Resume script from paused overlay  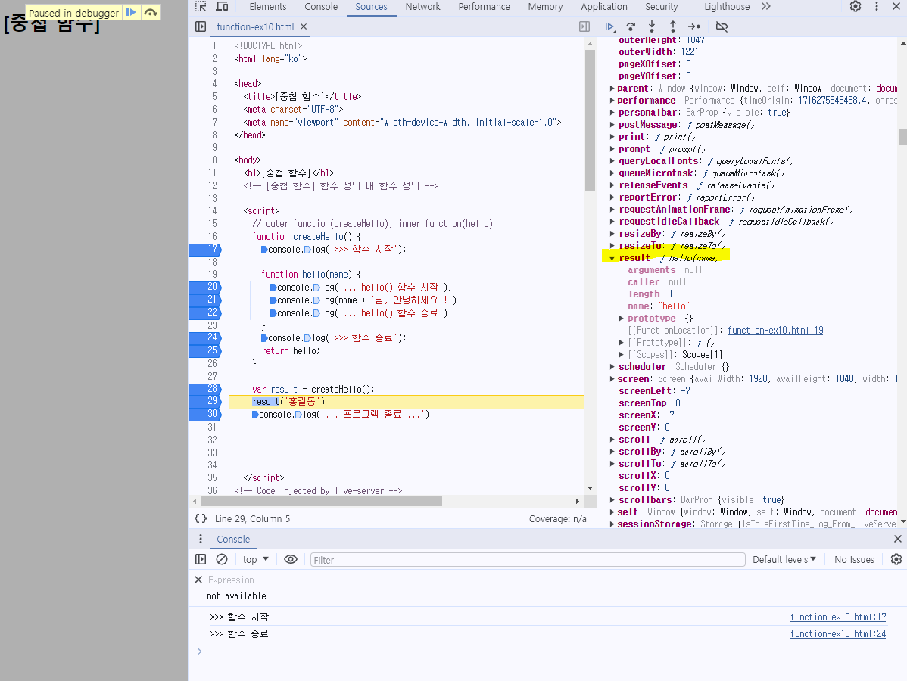pyautogui.click(x=131, y=12)
